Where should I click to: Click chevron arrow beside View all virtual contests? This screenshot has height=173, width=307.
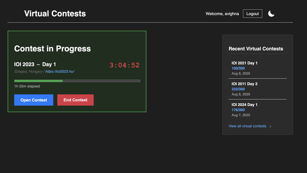point(270,126)
